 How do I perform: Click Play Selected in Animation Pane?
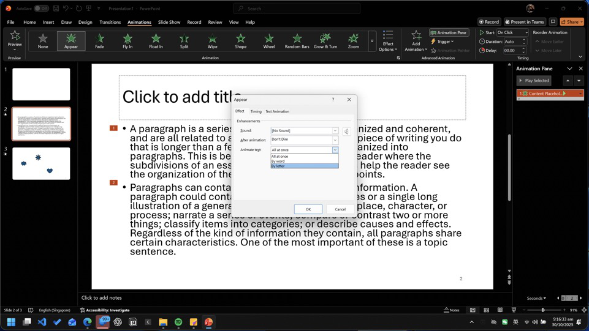point(534,81)
